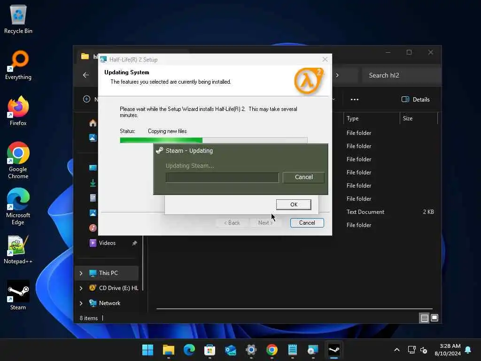This screenshot has width=481, height=361.
Task: Open the Notepad taskbar icon
Action: click(292, 350)
